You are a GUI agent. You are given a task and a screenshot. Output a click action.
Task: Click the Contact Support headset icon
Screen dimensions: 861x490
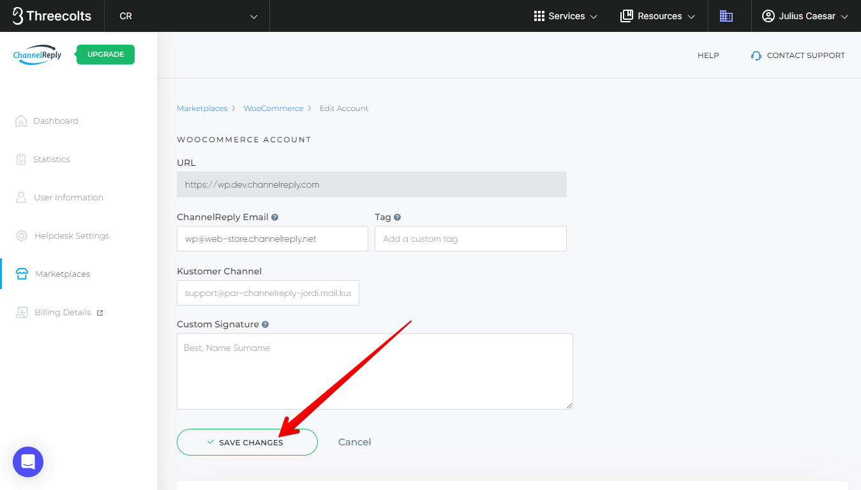click(x=756, y=56)
